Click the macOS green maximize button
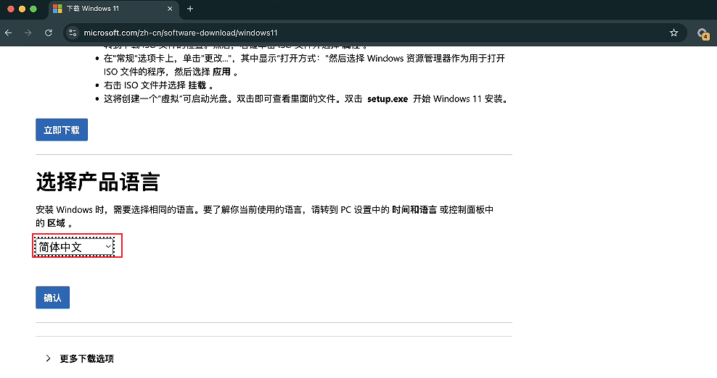Image resolution: width=717 pixels, height=378 pixels. [33, 9]
